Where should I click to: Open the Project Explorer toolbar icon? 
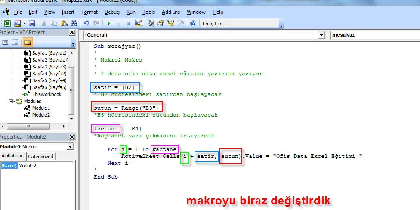pyautogui.click(x=151, y=23)
